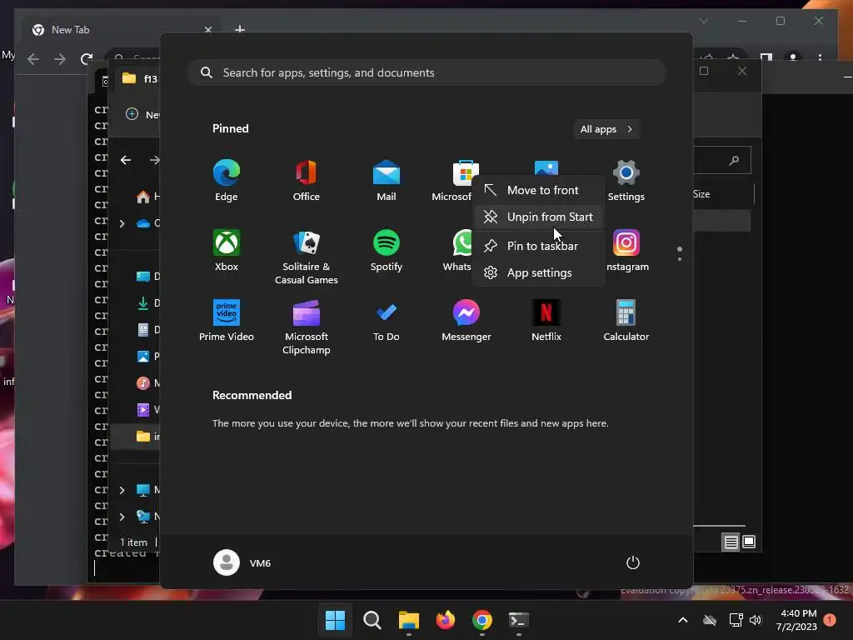Switch Explorer to large thumbnails view
The width and height of the screenshot is (853, 640).
click(x=749, y=542)
